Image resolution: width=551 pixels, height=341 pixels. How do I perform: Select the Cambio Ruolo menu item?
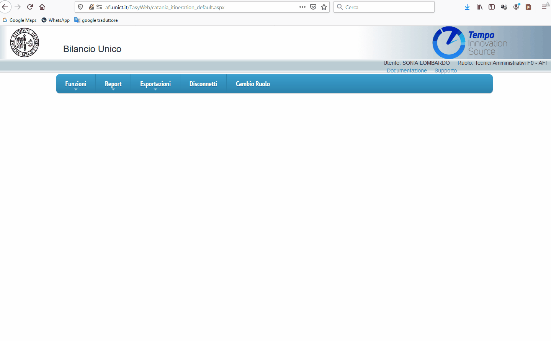point(253,84)
